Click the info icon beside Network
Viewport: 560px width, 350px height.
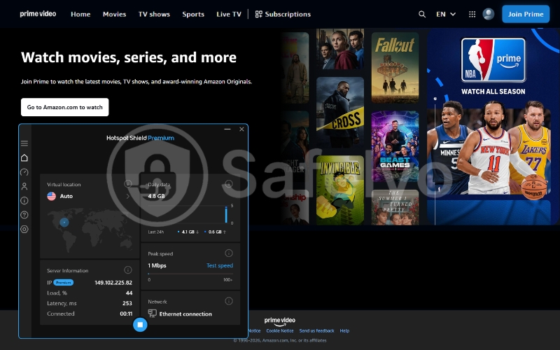pyautogui.click(x=229, y=301)
